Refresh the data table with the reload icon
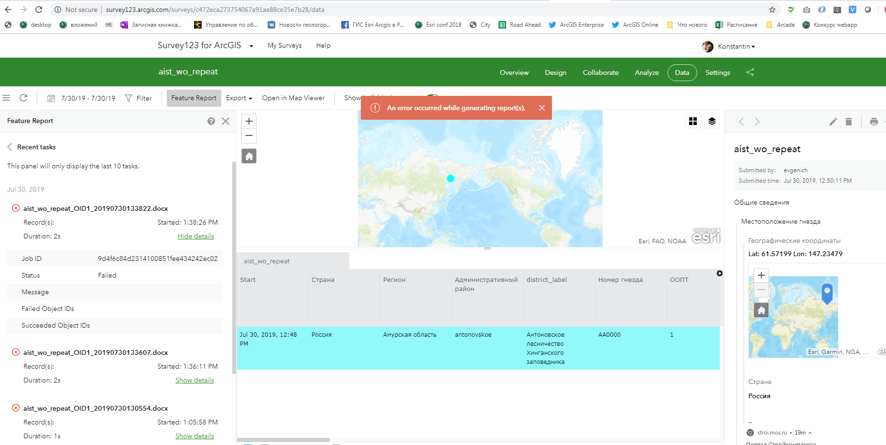886x445 pixels. pos(23,98)
